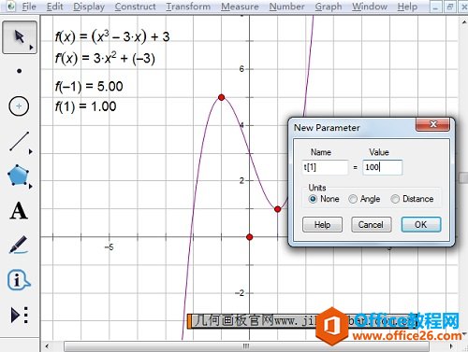Open the Number menu

(x=286, y=7)
